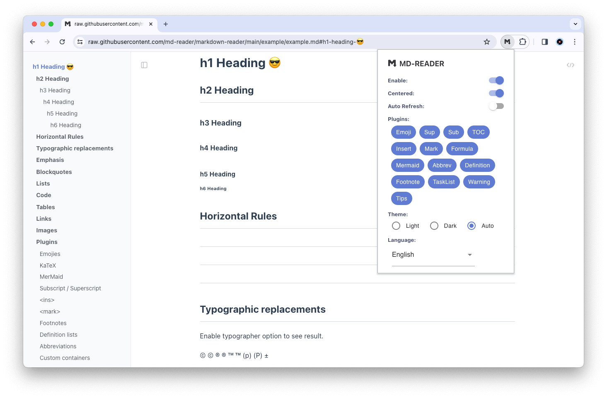Open Chrome side panel icon

pyautogui.click(x=544, y=42)
